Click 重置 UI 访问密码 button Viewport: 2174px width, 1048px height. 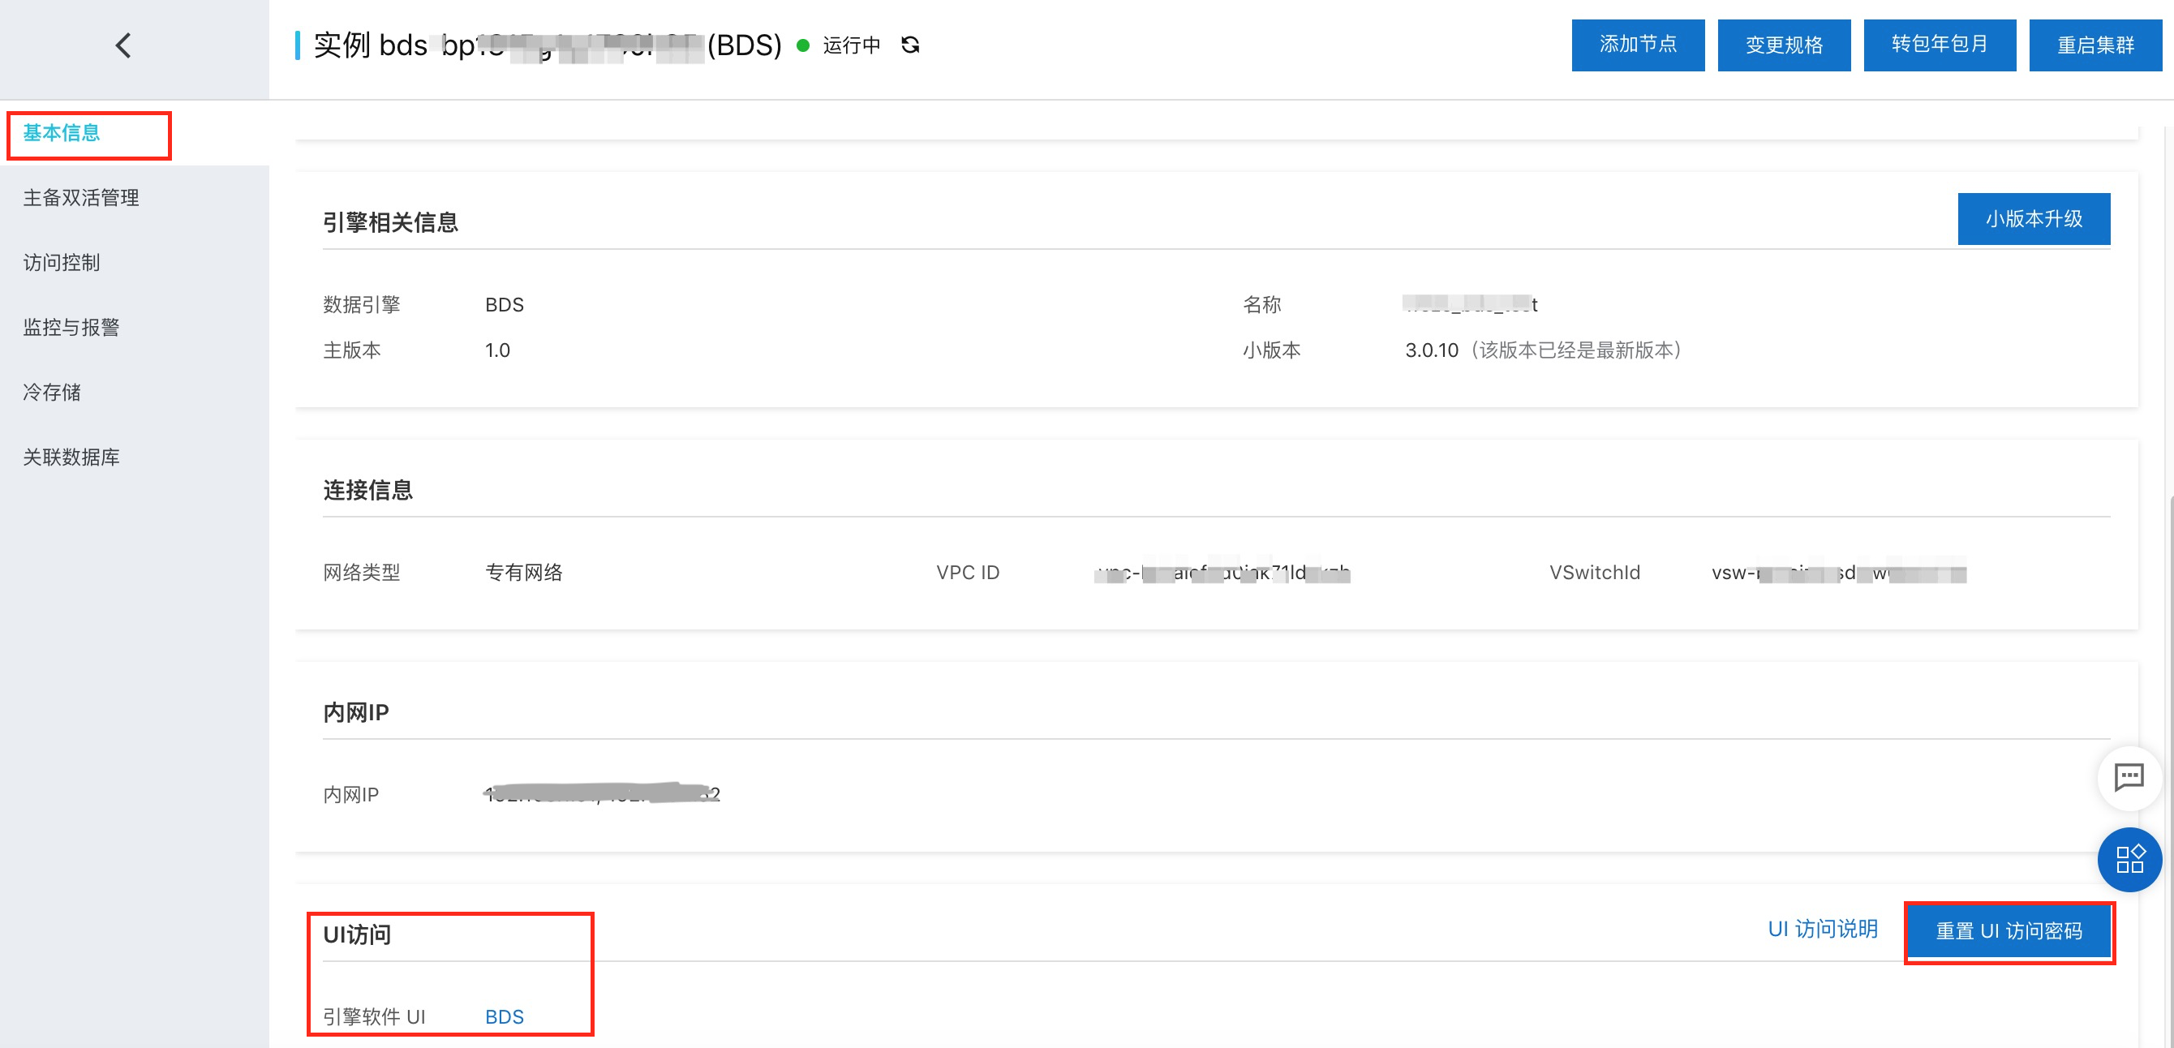point(2008,930)
